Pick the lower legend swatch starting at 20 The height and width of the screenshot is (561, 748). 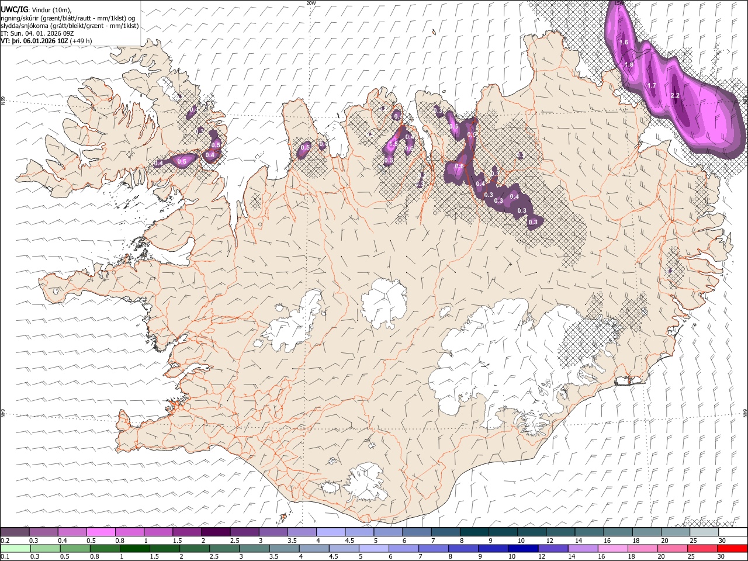coord(672,548)
